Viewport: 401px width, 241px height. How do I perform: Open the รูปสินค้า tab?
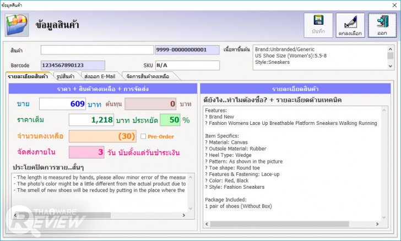point(66,76)
